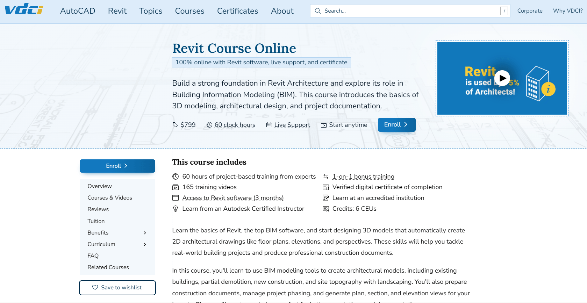Open the 60 clock hours link

(235, 125)
